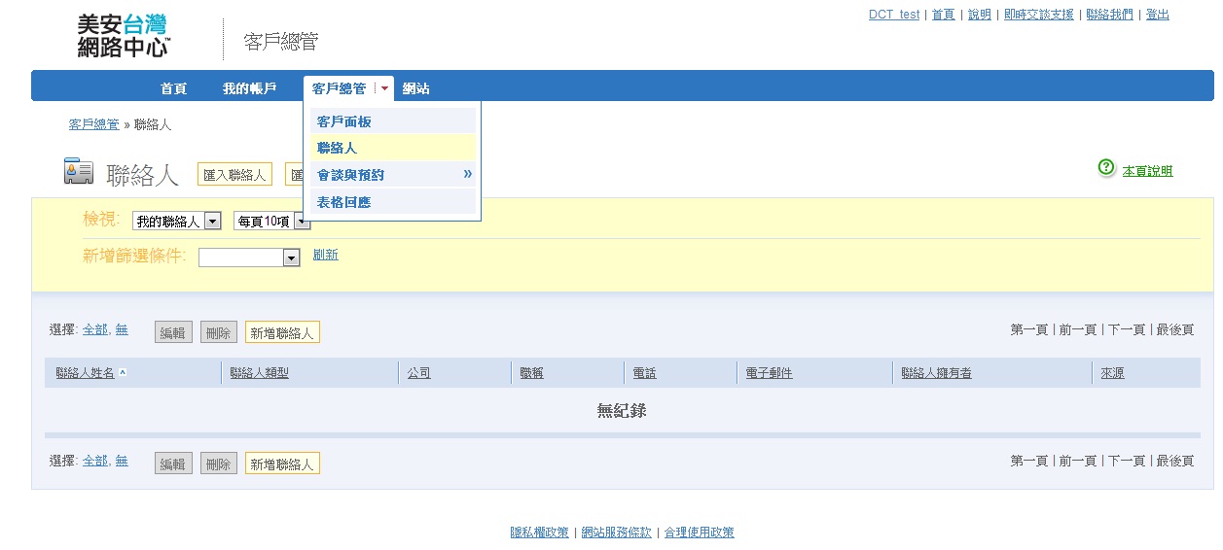1223x550 pixels.
Task: Choose 聯絡人 from the dropdown menu
Action: click(393, 148)
